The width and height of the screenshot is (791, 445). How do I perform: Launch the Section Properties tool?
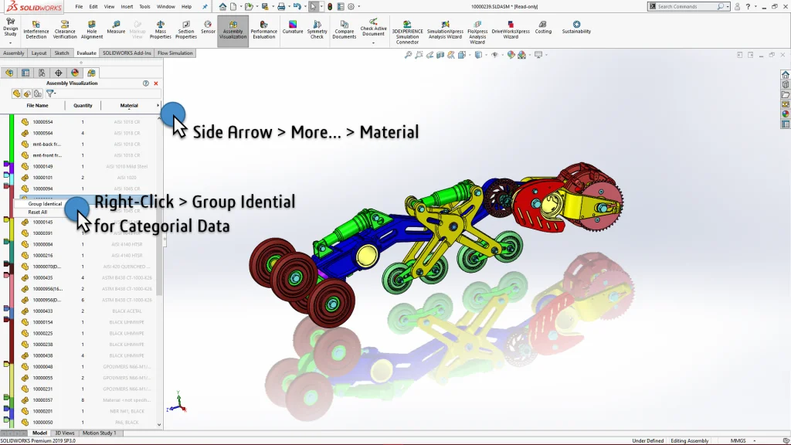tap(185, 29)
